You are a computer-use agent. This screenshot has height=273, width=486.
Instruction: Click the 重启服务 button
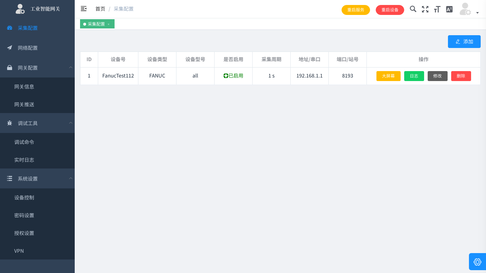(x=356, y=10)
